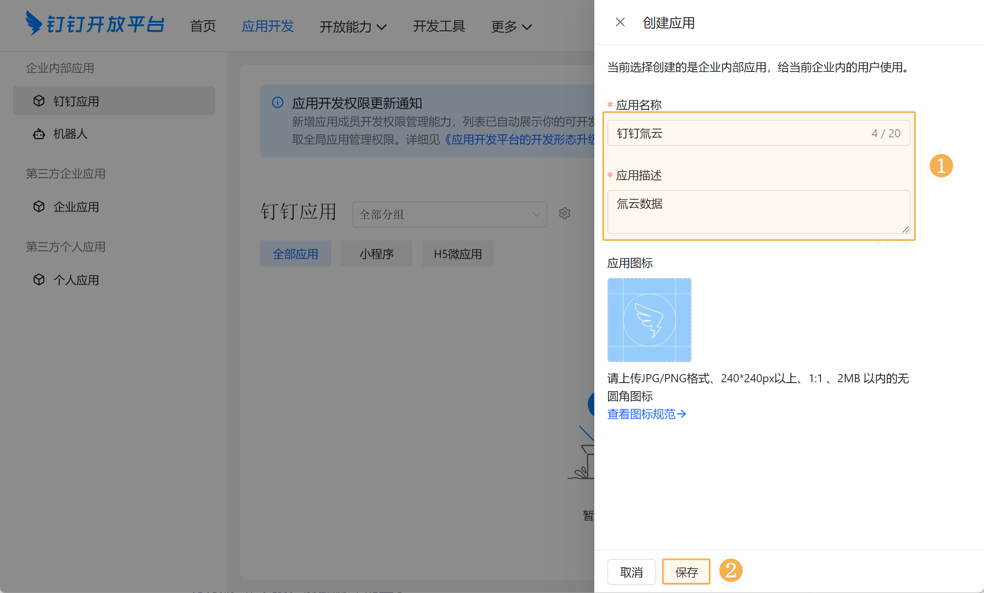Go to the 首页 menu item
The width and height of the screenshot is (984, 593).
coord(203,26)
